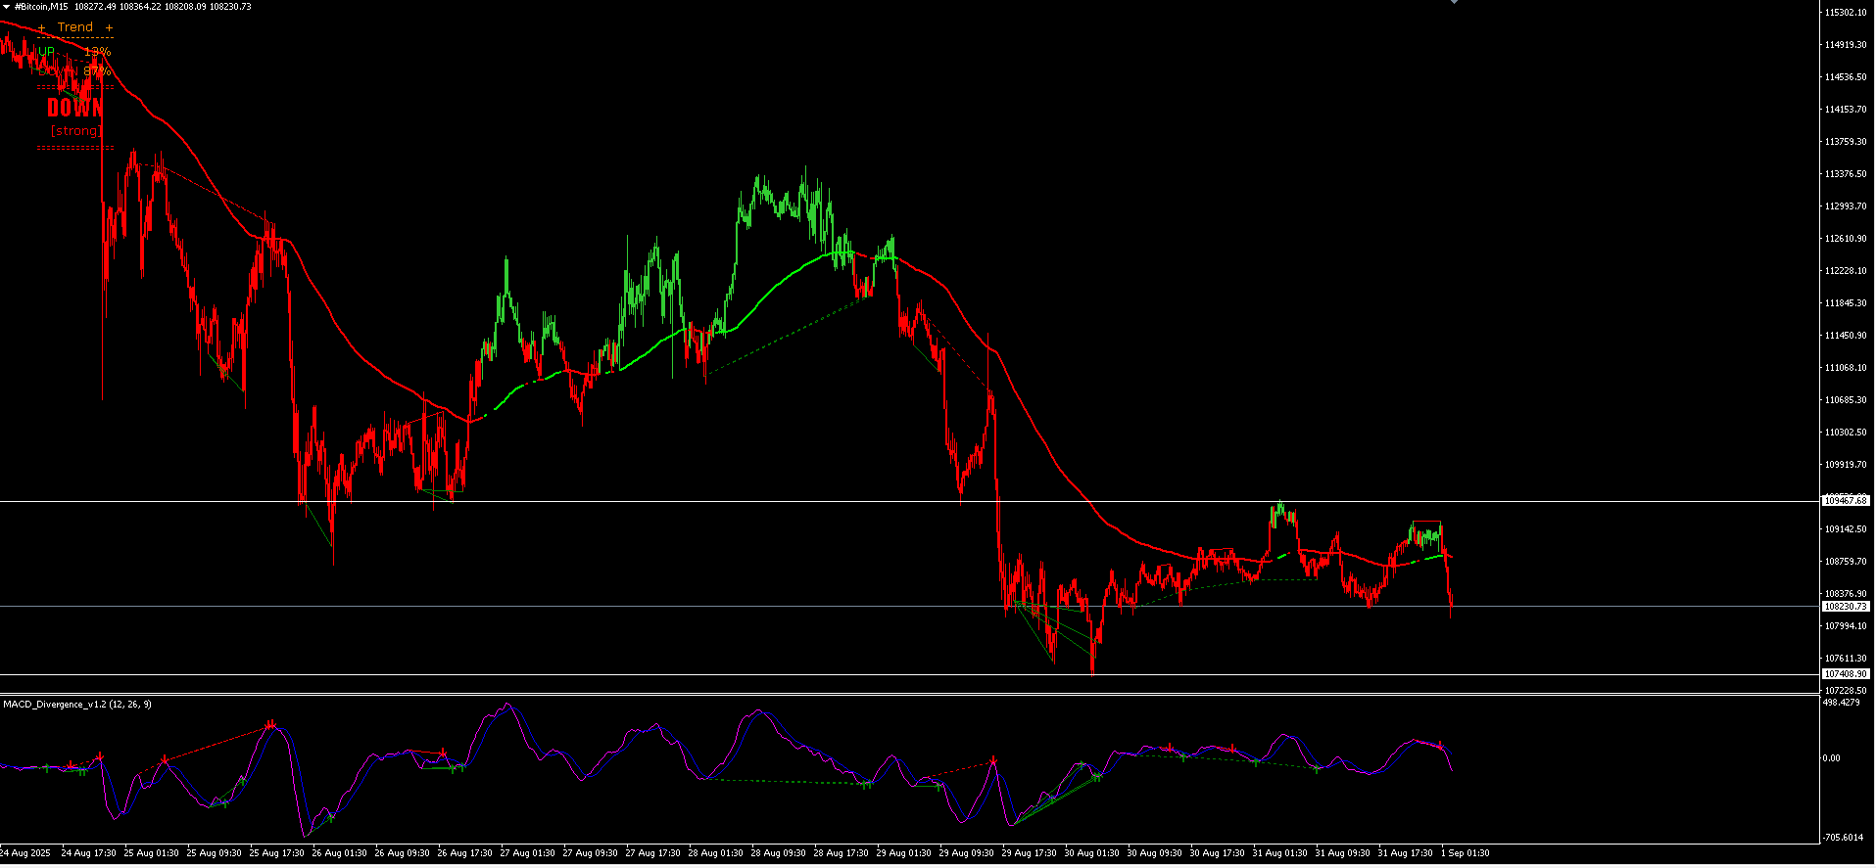Click the 26 Aug 01:30 time label
Image resolution: width=1876 pixels, height=868 pixels.
[x=339, y=853]
